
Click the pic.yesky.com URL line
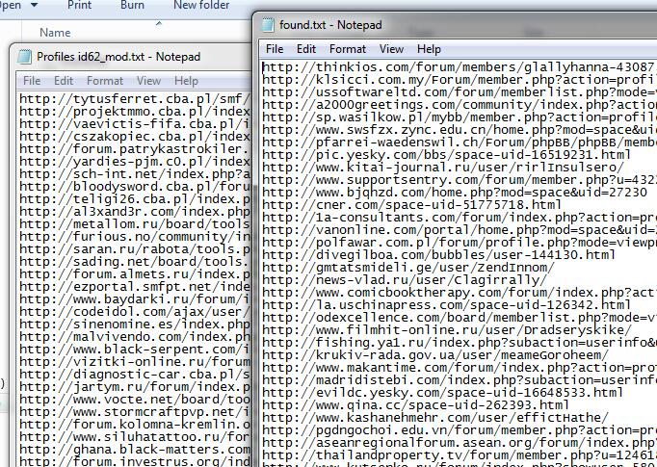pyautogui.click(x=447, y=155)
